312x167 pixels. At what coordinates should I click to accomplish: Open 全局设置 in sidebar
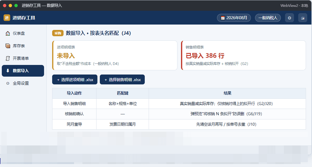click(23, 83)
